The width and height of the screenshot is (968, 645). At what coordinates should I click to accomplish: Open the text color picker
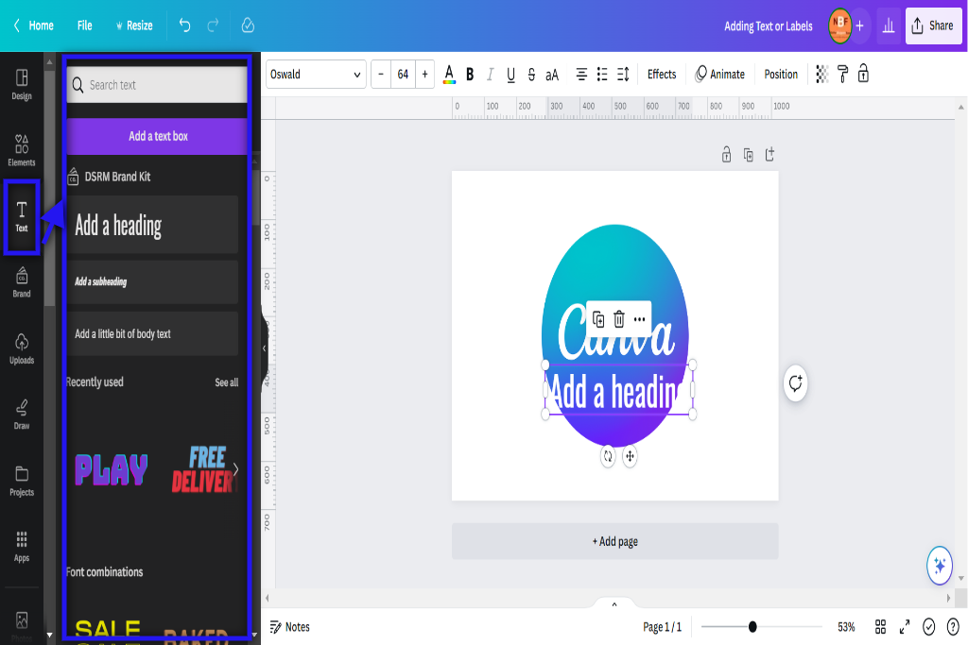click(x=449, y=74)
